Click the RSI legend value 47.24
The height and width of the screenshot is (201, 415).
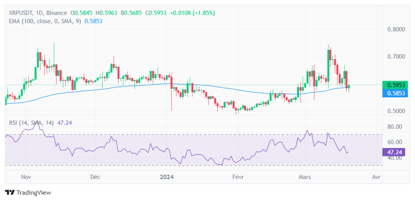[x=64, y=123]
